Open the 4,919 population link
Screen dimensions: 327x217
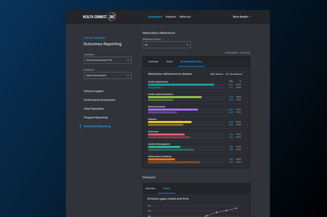231,100
